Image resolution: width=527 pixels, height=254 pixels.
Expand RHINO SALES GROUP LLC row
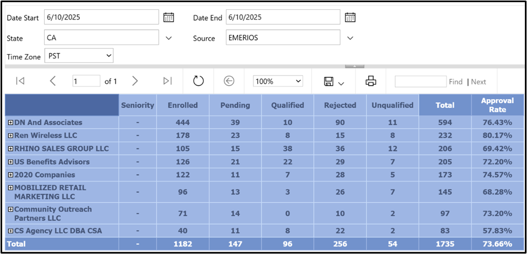tap(10, 148)
